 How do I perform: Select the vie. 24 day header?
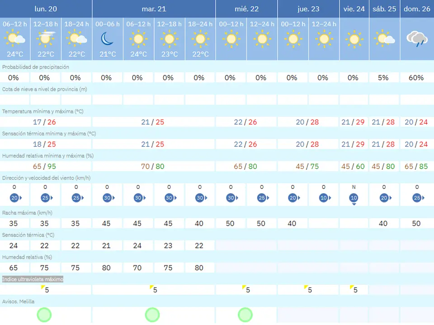pyautogui.click(x=354, y=9)
